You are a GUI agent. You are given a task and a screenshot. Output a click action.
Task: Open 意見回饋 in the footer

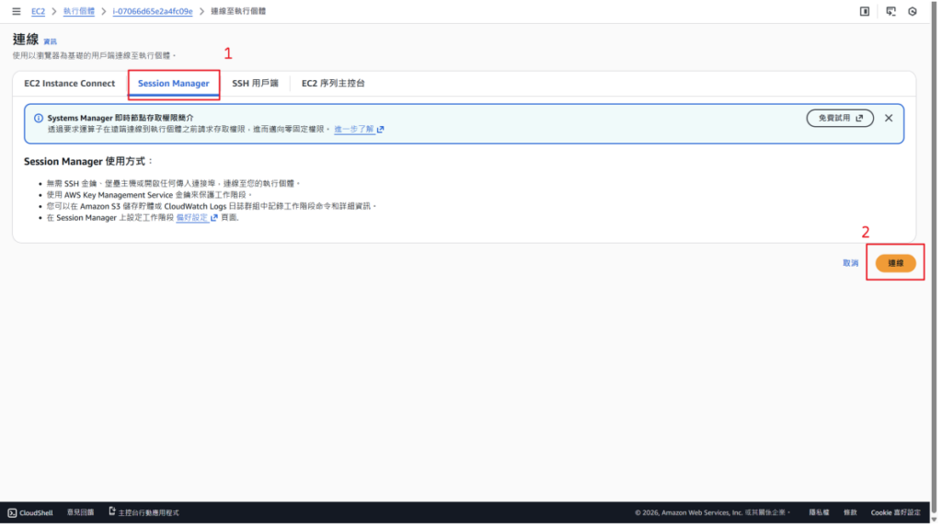pyautogui.click(x=80, y=512)
